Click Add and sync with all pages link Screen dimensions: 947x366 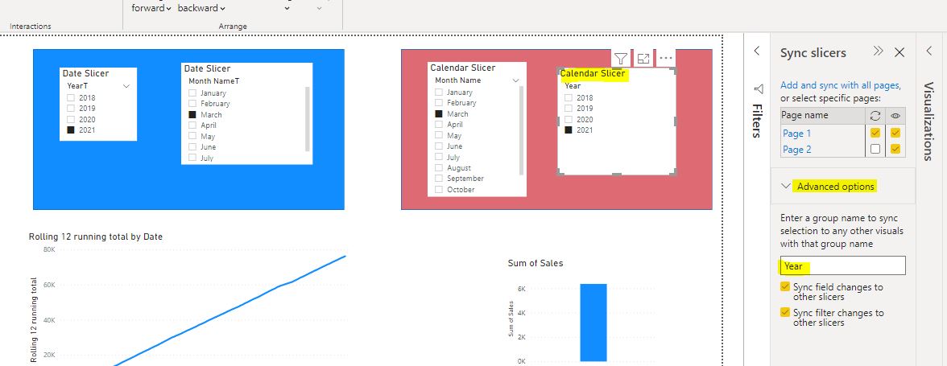pos(839,85)
